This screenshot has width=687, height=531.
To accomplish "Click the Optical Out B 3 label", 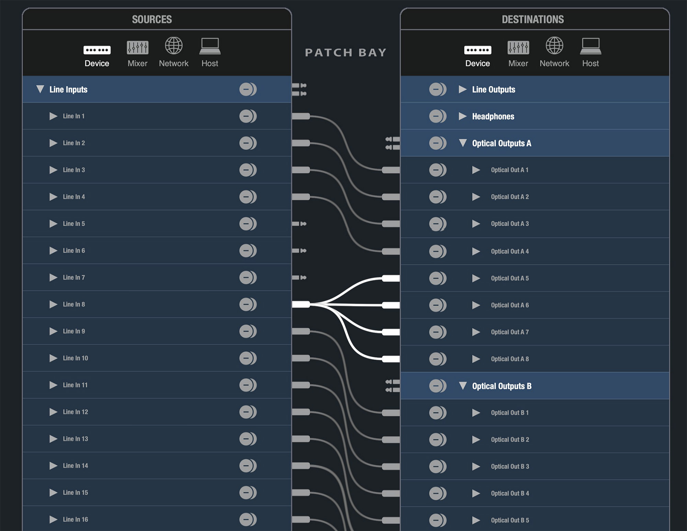I will point(510,466).
